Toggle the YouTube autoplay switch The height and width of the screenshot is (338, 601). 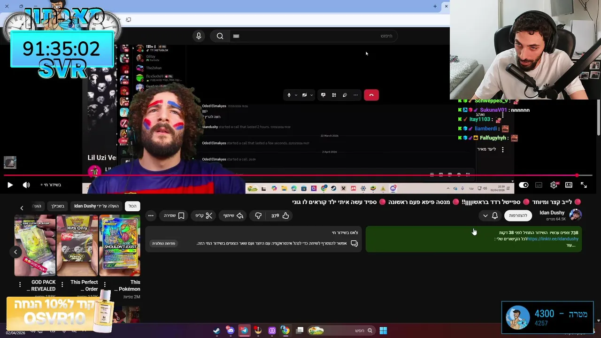click(524, 185)
